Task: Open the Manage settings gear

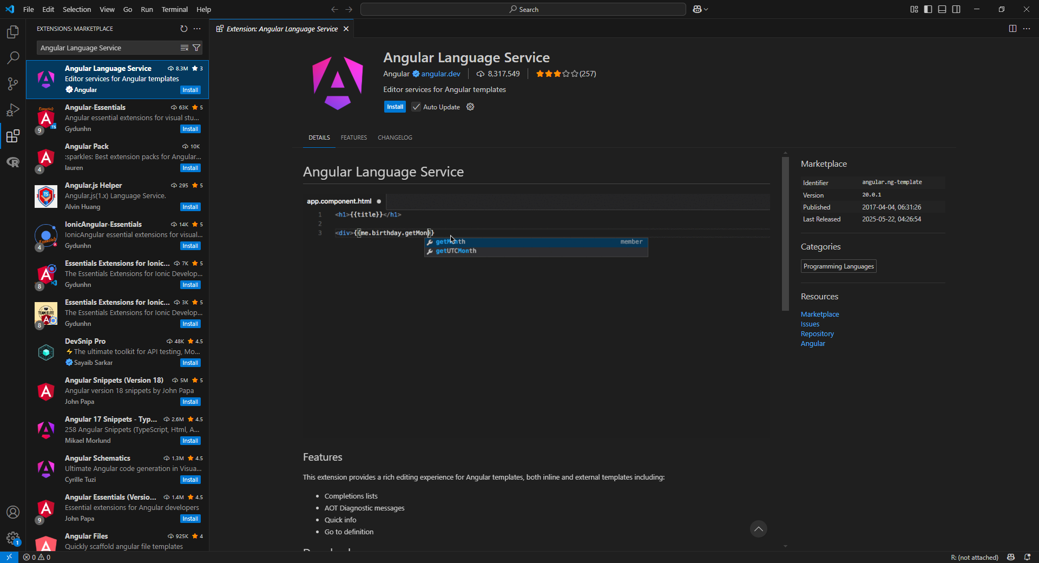Action: click(x=12, y=539)
